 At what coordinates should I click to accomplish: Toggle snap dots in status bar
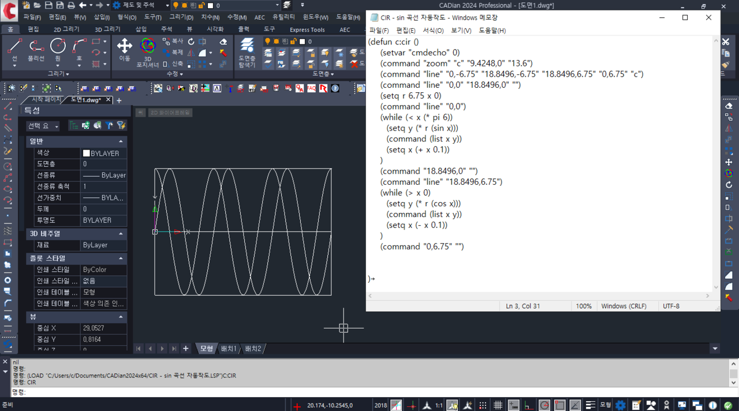click(x=483, y=405)
